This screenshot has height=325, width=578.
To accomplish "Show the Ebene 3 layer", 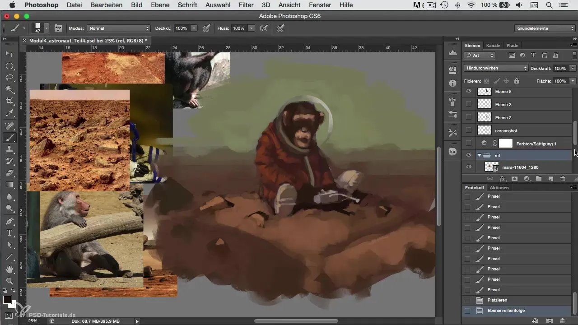I will tap(469, 104).
